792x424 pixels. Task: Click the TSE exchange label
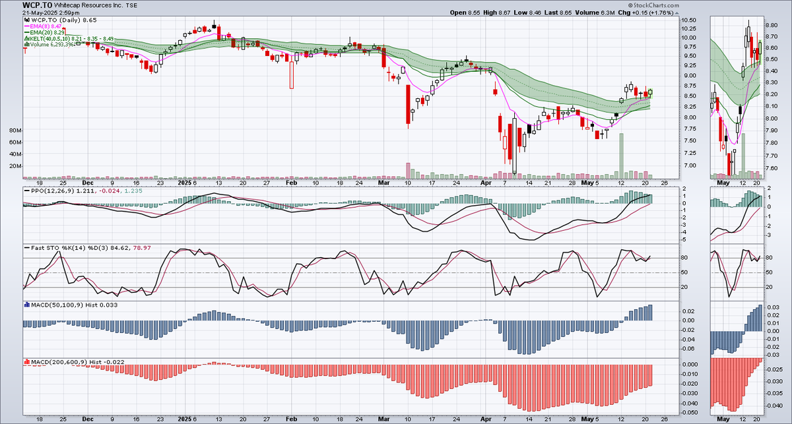click(x=131, y=5)
